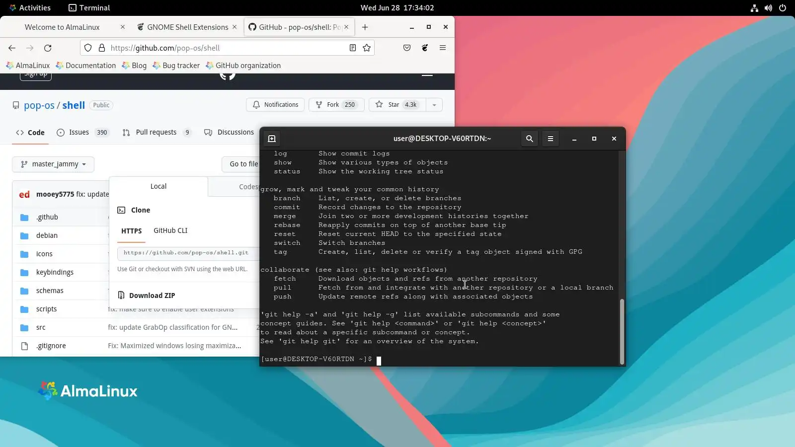Image resolution: width=795 pixels, height=447 pixels.
Task: Open the shell repository name link
Action: pos(74,105)
